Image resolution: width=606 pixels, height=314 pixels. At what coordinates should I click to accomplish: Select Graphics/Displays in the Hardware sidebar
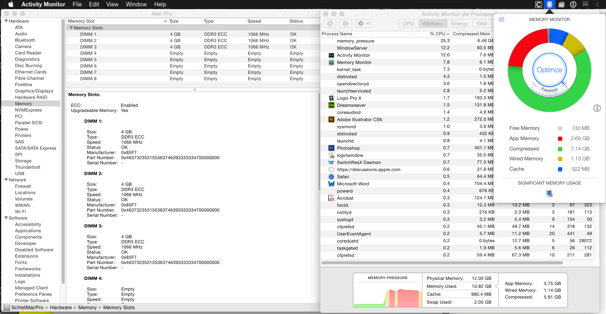pyautogui.click(x=34, y=91)
